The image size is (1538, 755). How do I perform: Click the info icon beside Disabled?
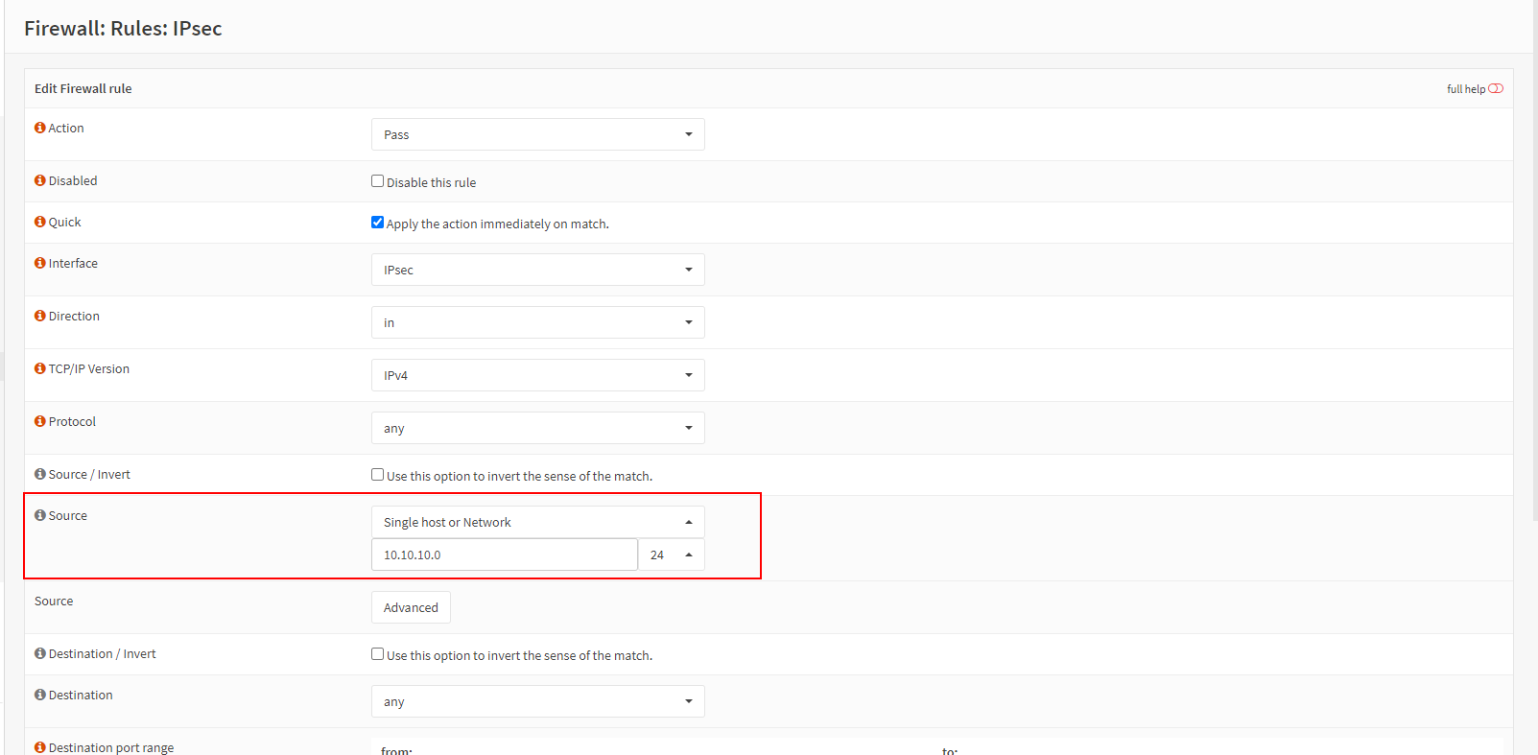pyautogui.click(x=40, y=180)
